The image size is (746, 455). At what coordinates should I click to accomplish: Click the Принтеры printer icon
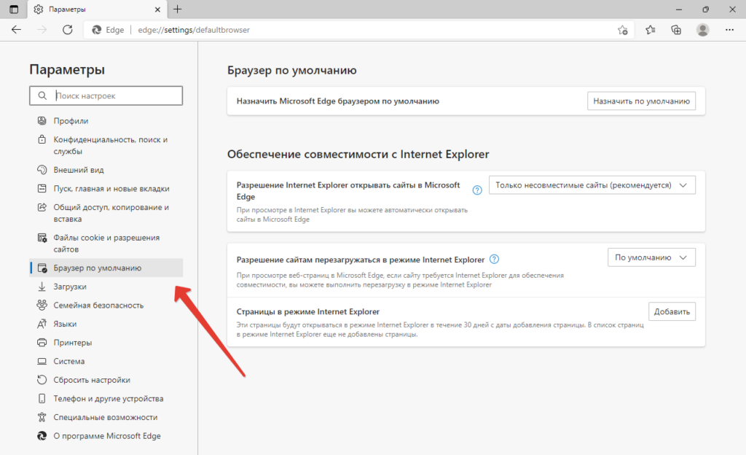point(42,342)
